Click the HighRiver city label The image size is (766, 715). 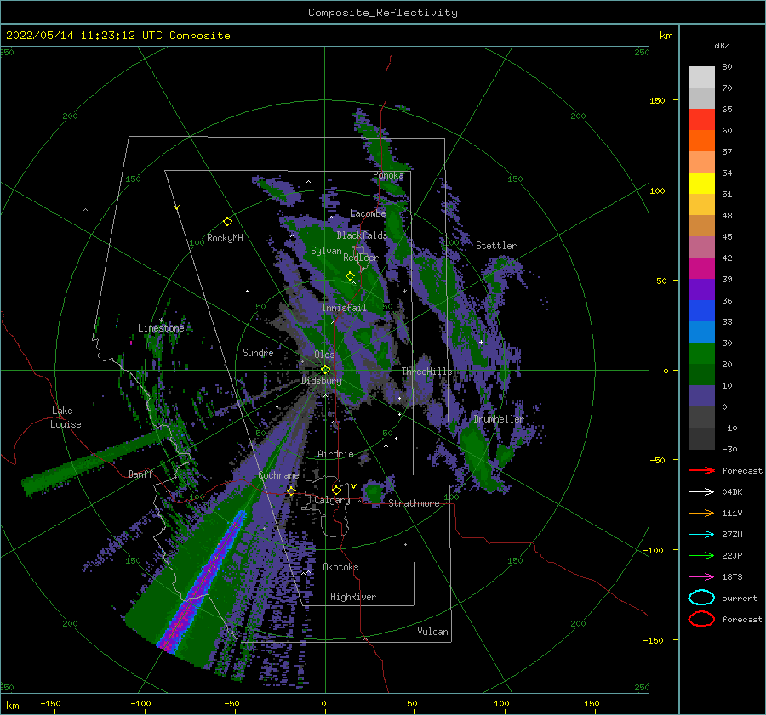[x=353, y=597]
